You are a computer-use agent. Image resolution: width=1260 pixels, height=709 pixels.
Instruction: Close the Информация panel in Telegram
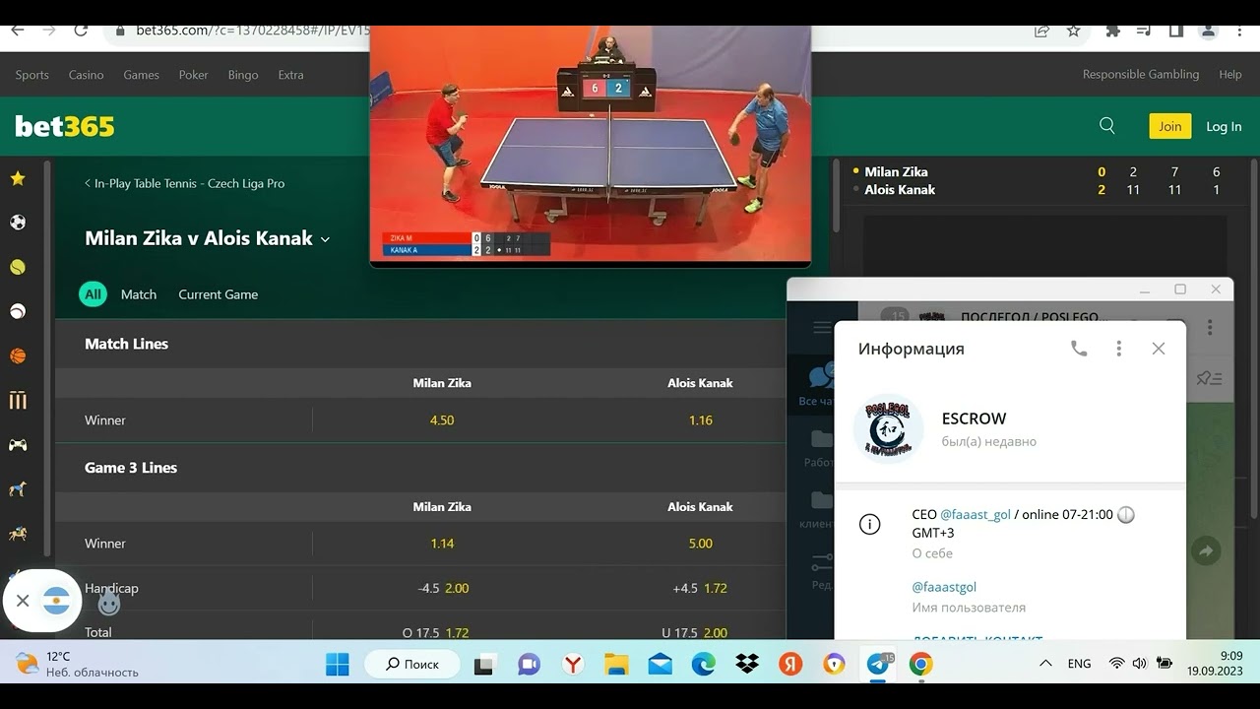click(x=1159, y=349)
